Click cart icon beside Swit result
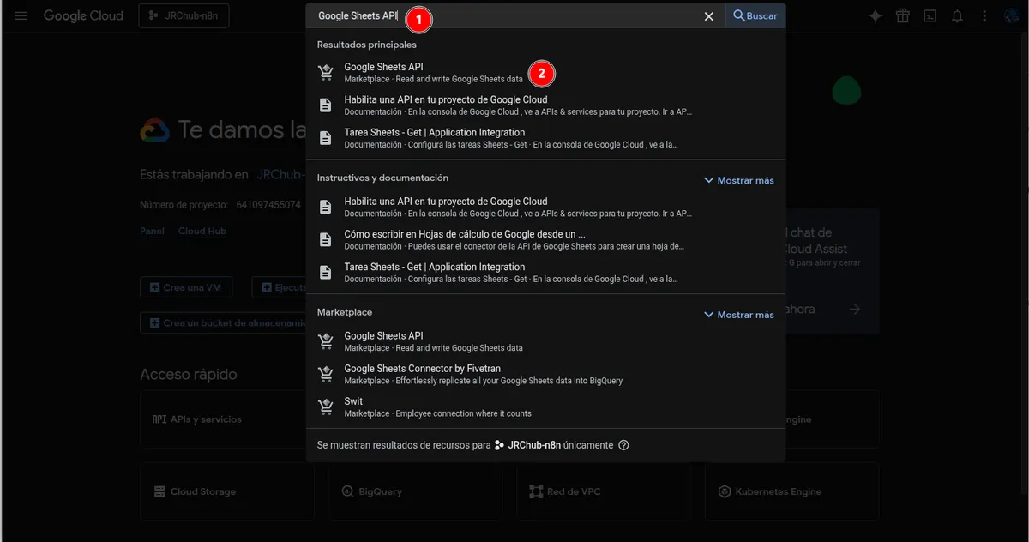This screenshot has height=542, width=1029. click(326, 406)
